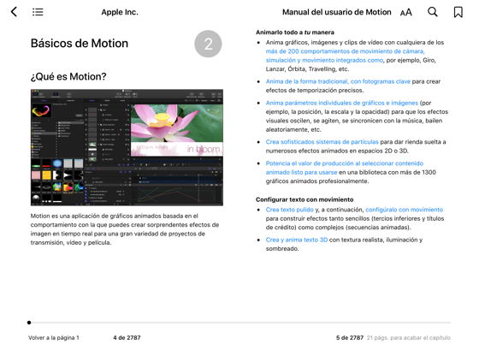Click the page scrubber handle dot
479x350 pixels.
pos(29,323)
